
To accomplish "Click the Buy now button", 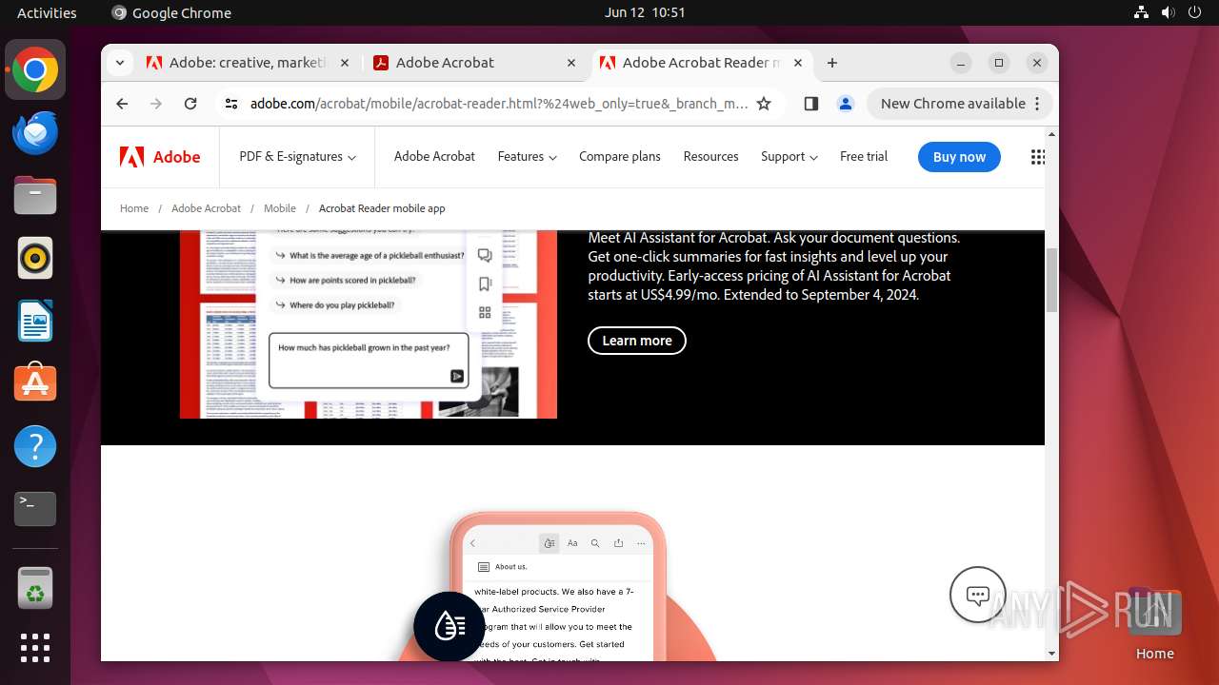I will pyautogui.click(x=959, y=157).
